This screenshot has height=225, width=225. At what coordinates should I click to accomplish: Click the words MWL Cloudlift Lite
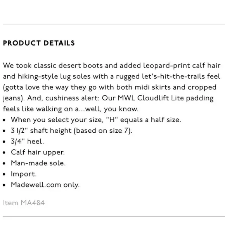point(151,98)
